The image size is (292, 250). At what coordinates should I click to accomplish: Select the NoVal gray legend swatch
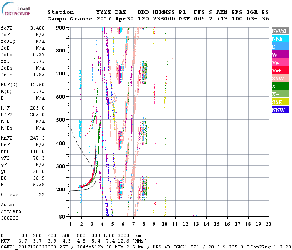click(279, 31)
